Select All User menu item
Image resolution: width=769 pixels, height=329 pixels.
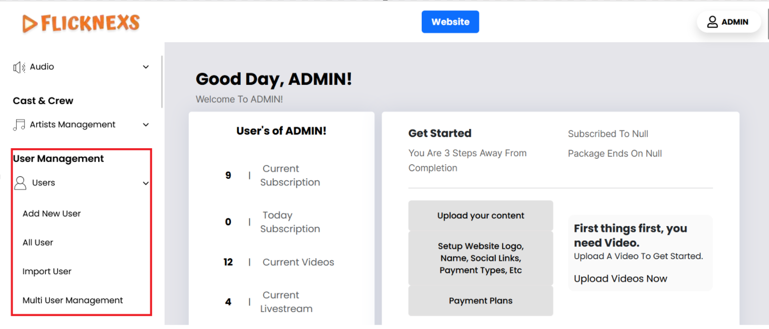[x=38, y=243]
